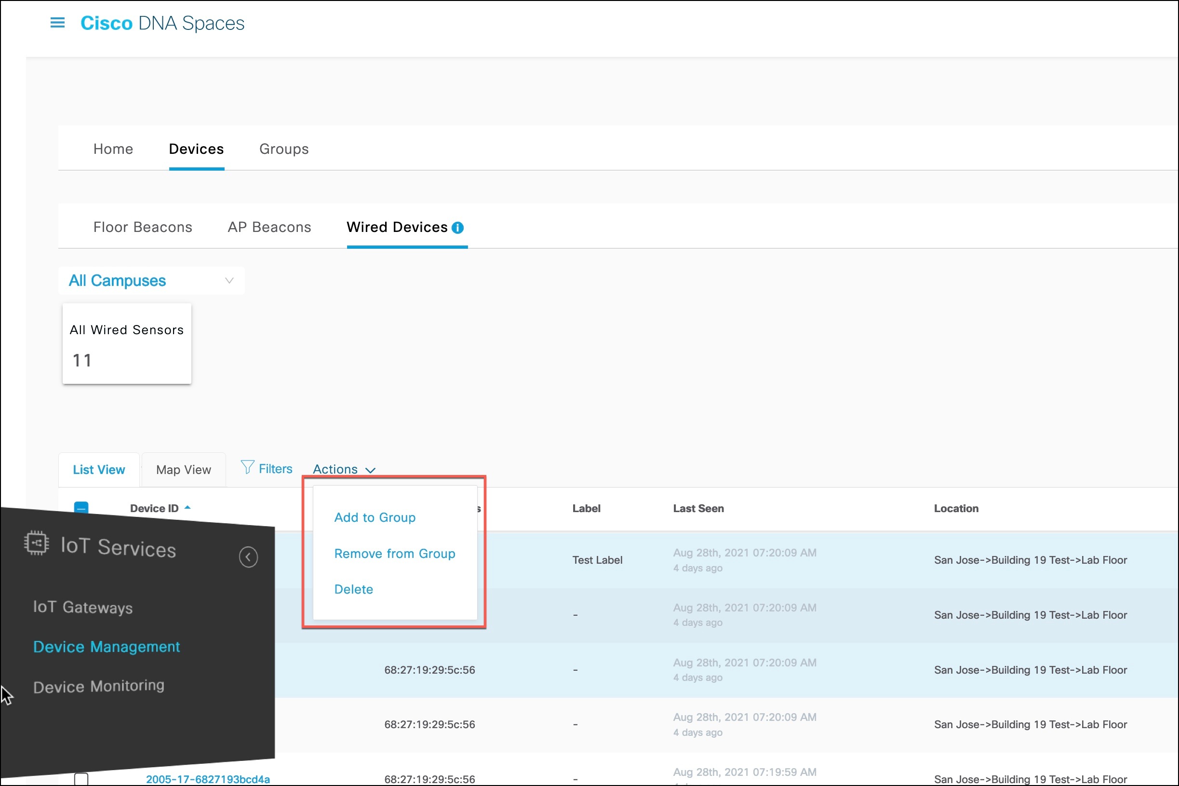Click the Last Seen column header
Image resolution: width=1179 pixels, height=786 pixels.
click(x=698, y=508)
